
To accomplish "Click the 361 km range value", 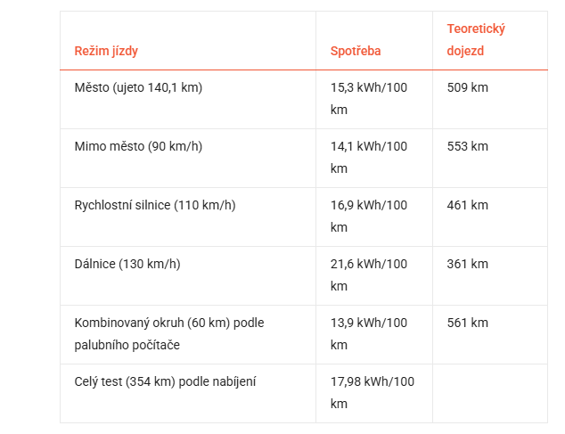I will 467,264.
